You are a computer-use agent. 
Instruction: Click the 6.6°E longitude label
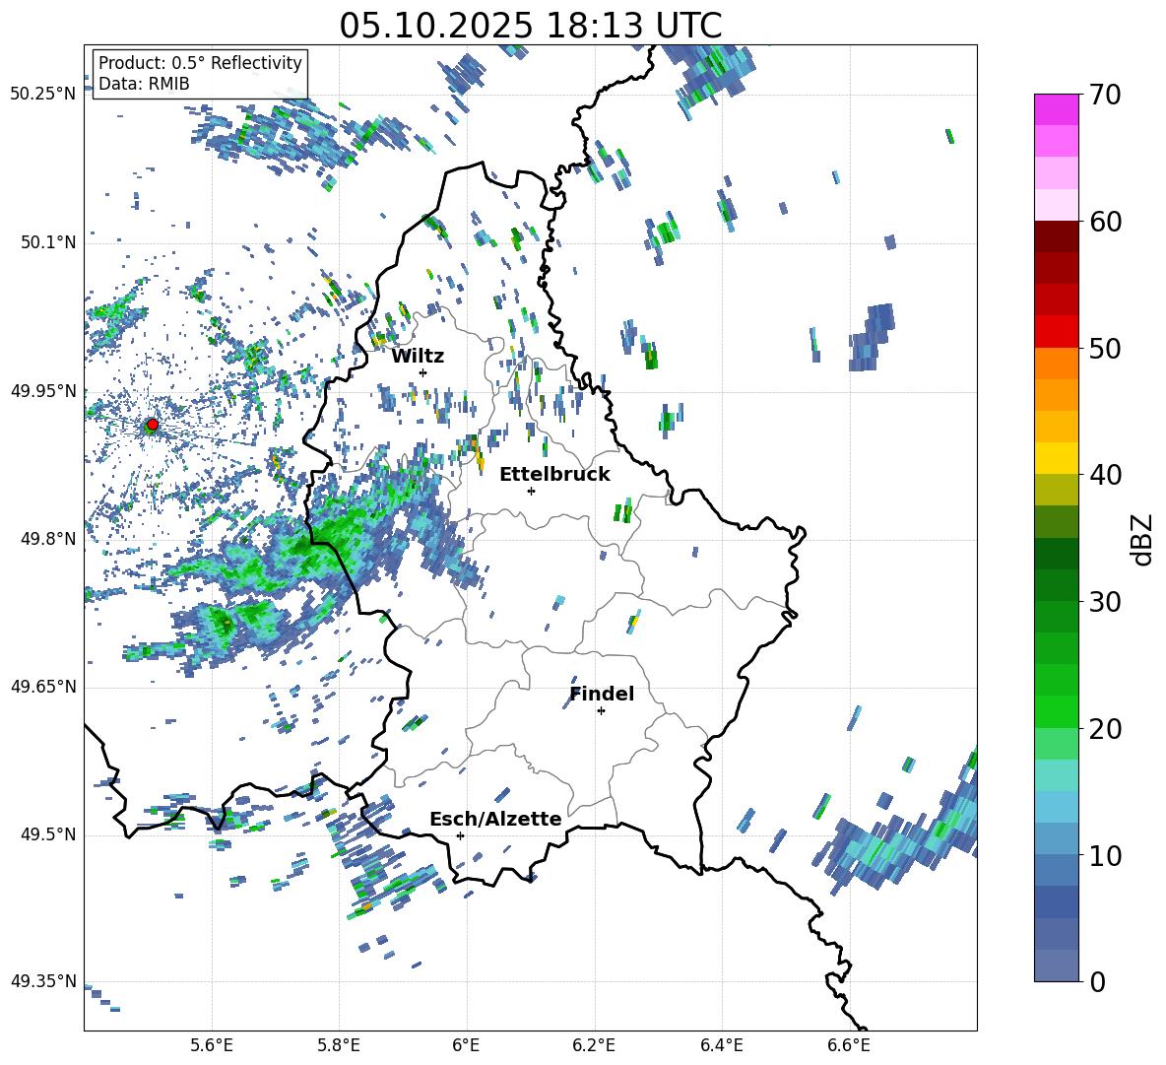(849, 1045)
